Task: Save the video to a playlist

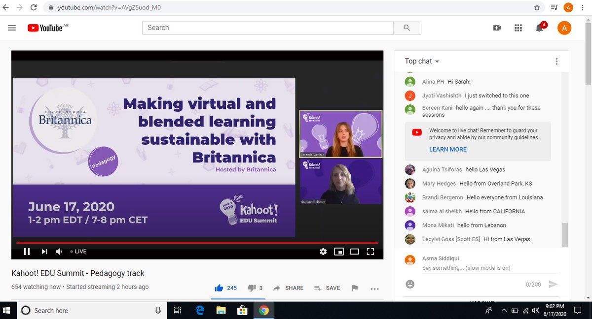Action: coord(327,288)
